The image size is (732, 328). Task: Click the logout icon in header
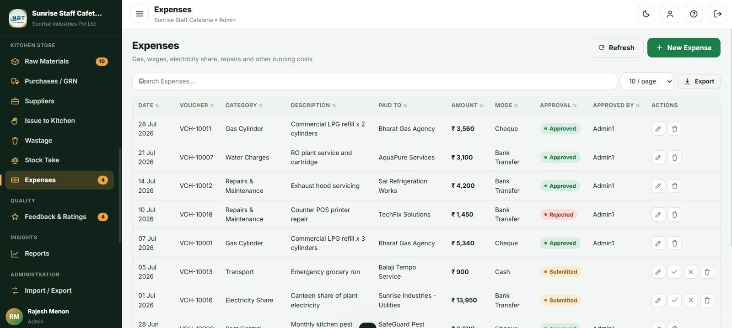tap(718, 14)
